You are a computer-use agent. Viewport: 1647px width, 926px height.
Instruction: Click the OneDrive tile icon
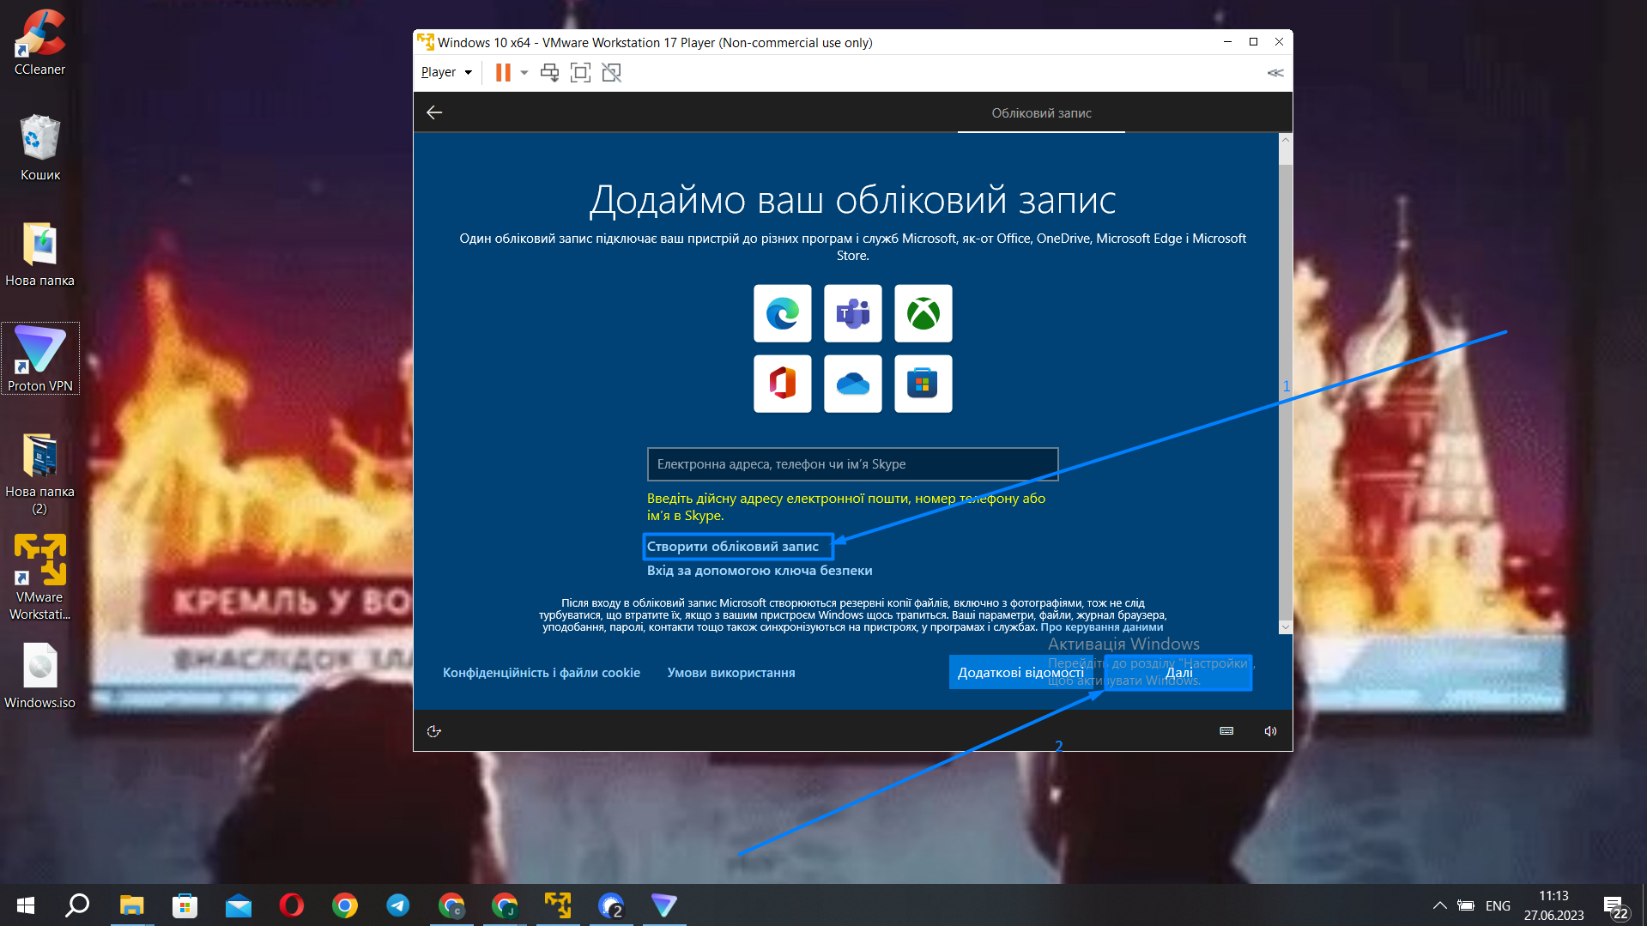[853, 384]
